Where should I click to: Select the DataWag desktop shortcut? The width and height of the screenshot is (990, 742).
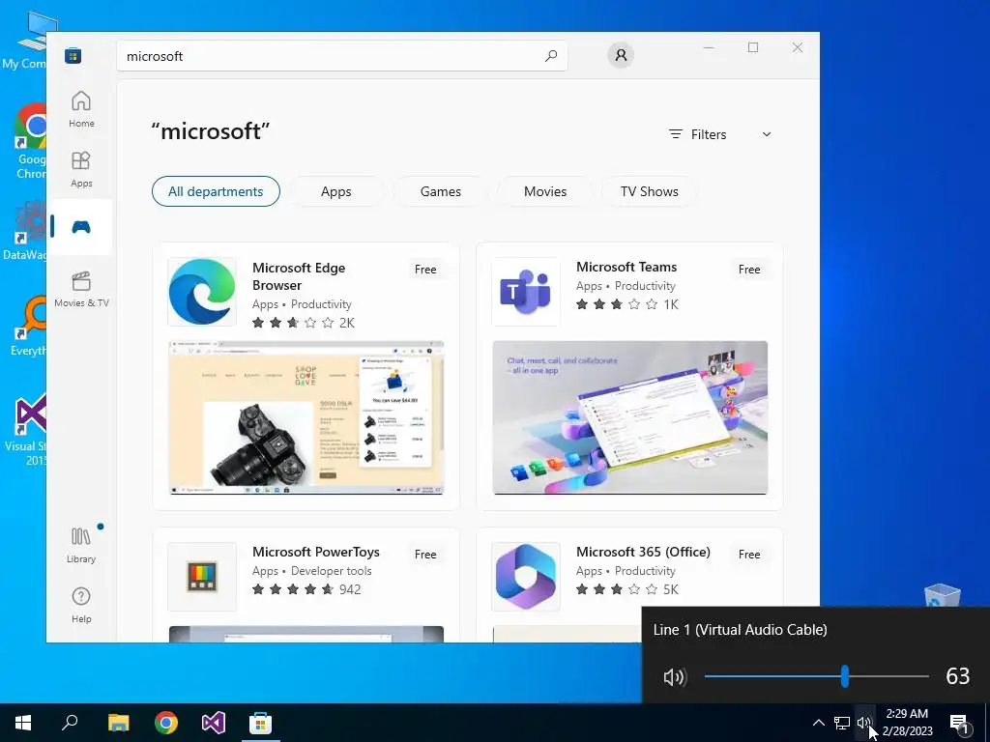pos(25,231)
